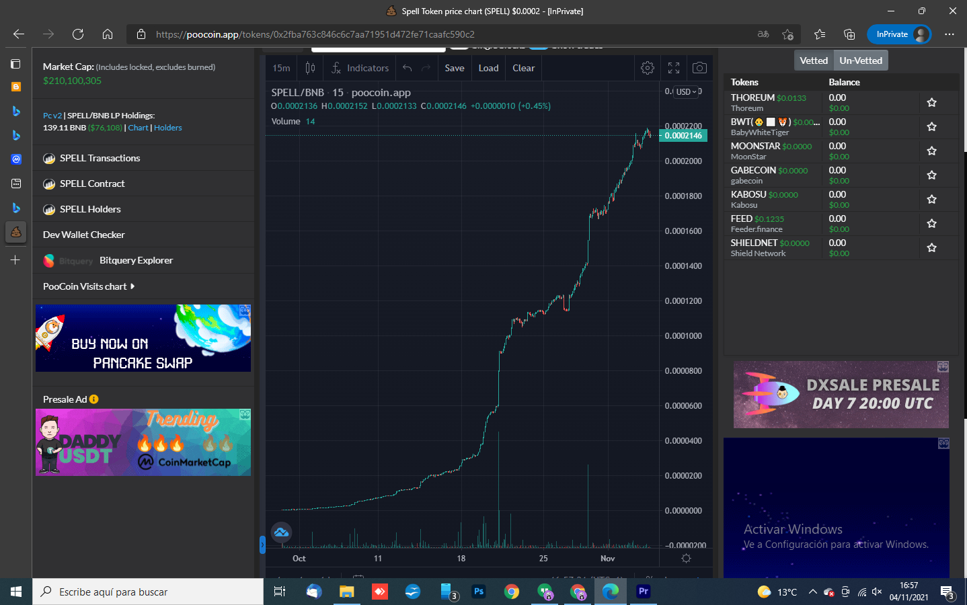Star the BabyWhiteTiger token
This screenshot has width=967, height=605.
pyautogui.click(x=931, y=127)
